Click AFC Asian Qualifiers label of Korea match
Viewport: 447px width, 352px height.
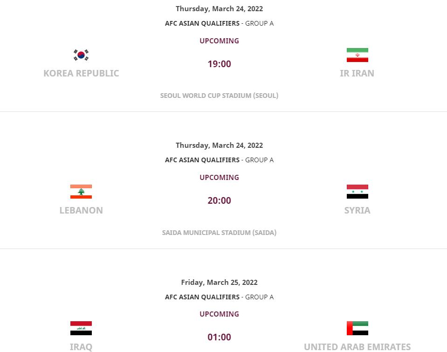pos(202,23)
